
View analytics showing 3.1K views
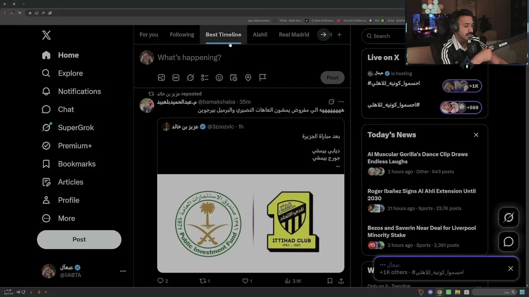pyautogui.click(x=293, y=281)
